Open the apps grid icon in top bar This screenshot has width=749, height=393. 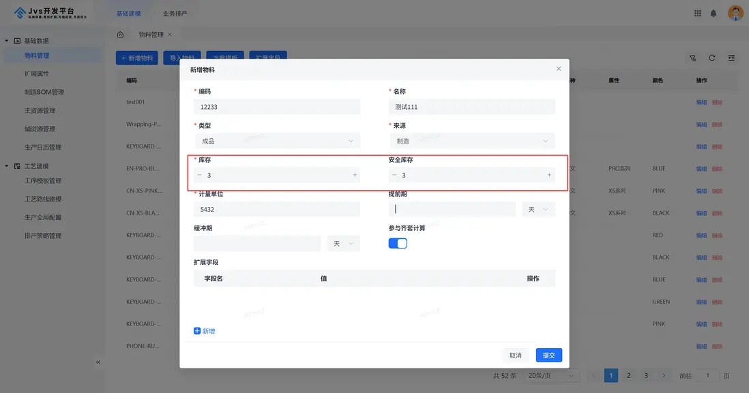(697, 12)
